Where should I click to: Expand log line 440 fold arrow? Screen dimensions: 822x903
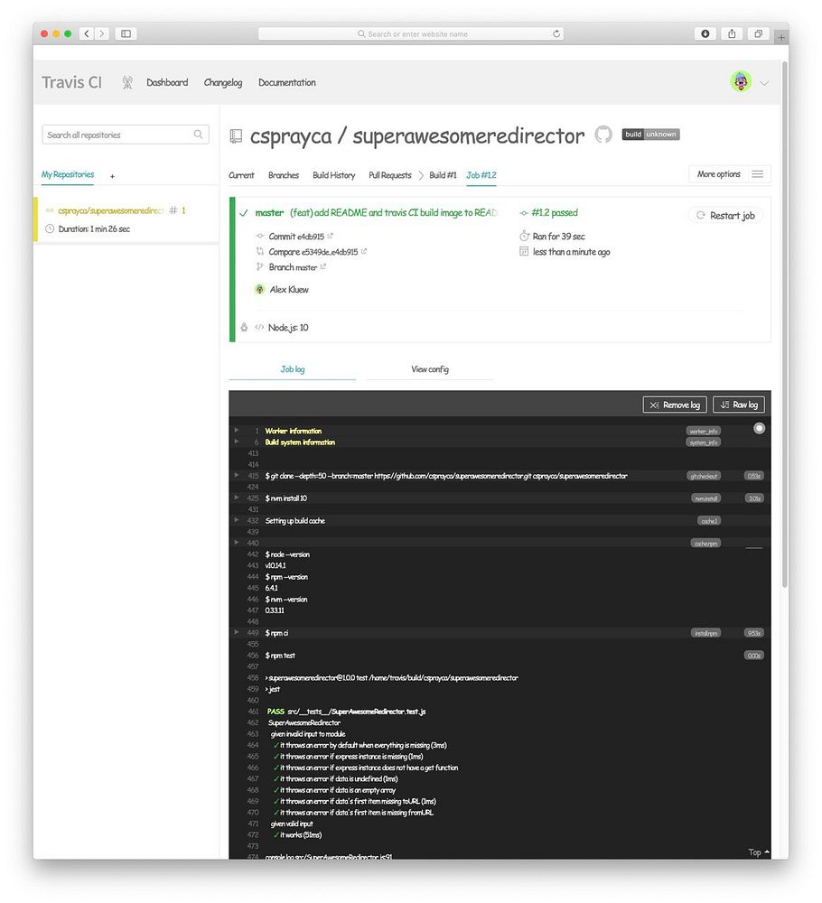[x=236, y=543]
